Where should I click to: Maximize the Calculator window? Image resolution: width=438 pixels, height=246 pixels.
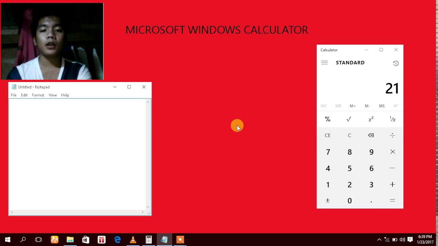(381, 50)
